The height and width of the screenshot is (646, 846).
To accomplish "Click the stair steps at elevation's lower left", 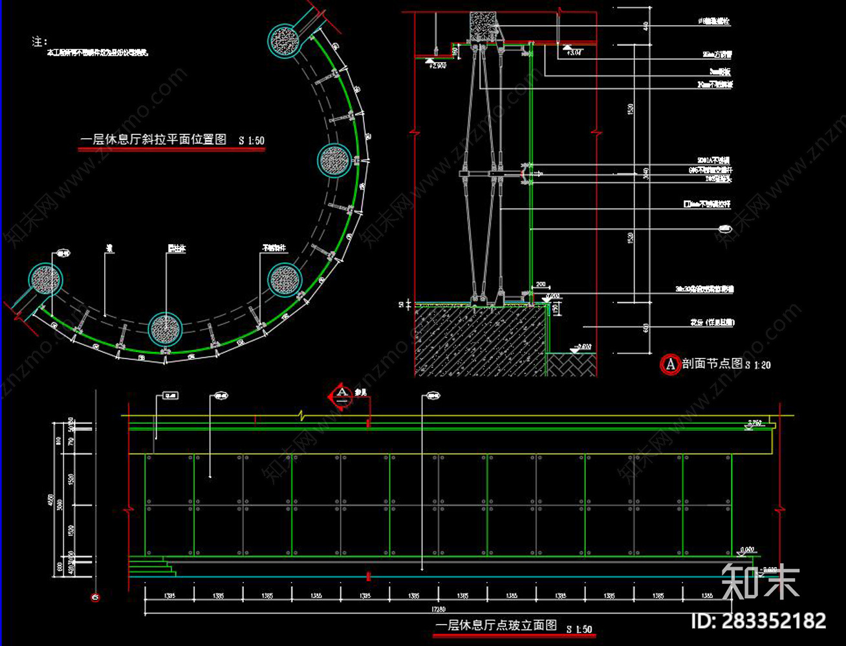I will (153, 568).
